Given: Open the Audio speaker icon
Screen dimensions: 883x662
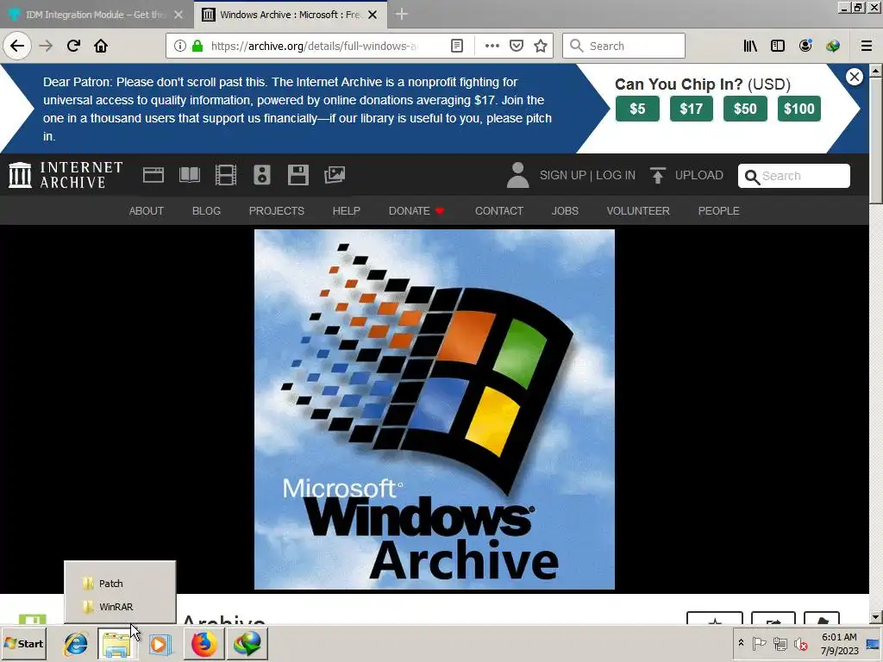Looking at the screenshot, I should coord(262,175).
